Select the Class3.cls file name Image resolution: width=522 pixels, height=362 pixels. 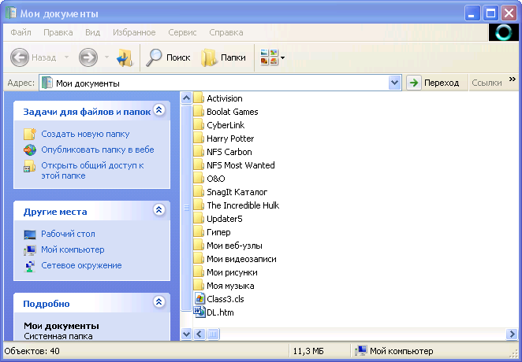226,299
